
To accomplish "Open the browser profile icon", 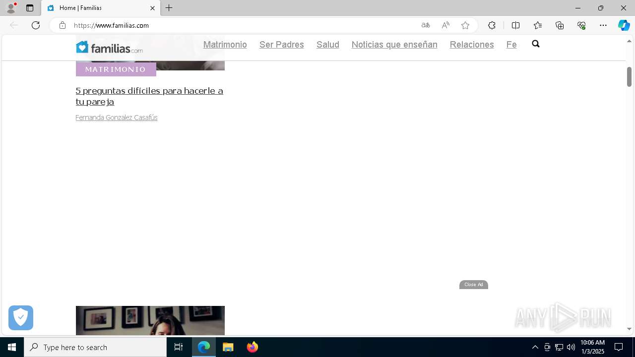I will click(x=11, y=8).
